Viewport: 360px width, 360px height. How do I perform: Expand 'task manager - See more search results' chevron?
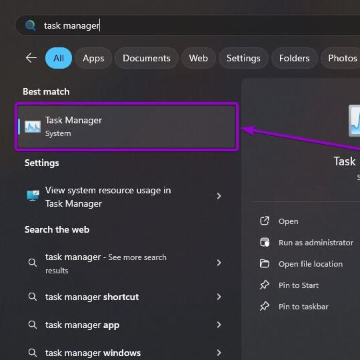219,263
